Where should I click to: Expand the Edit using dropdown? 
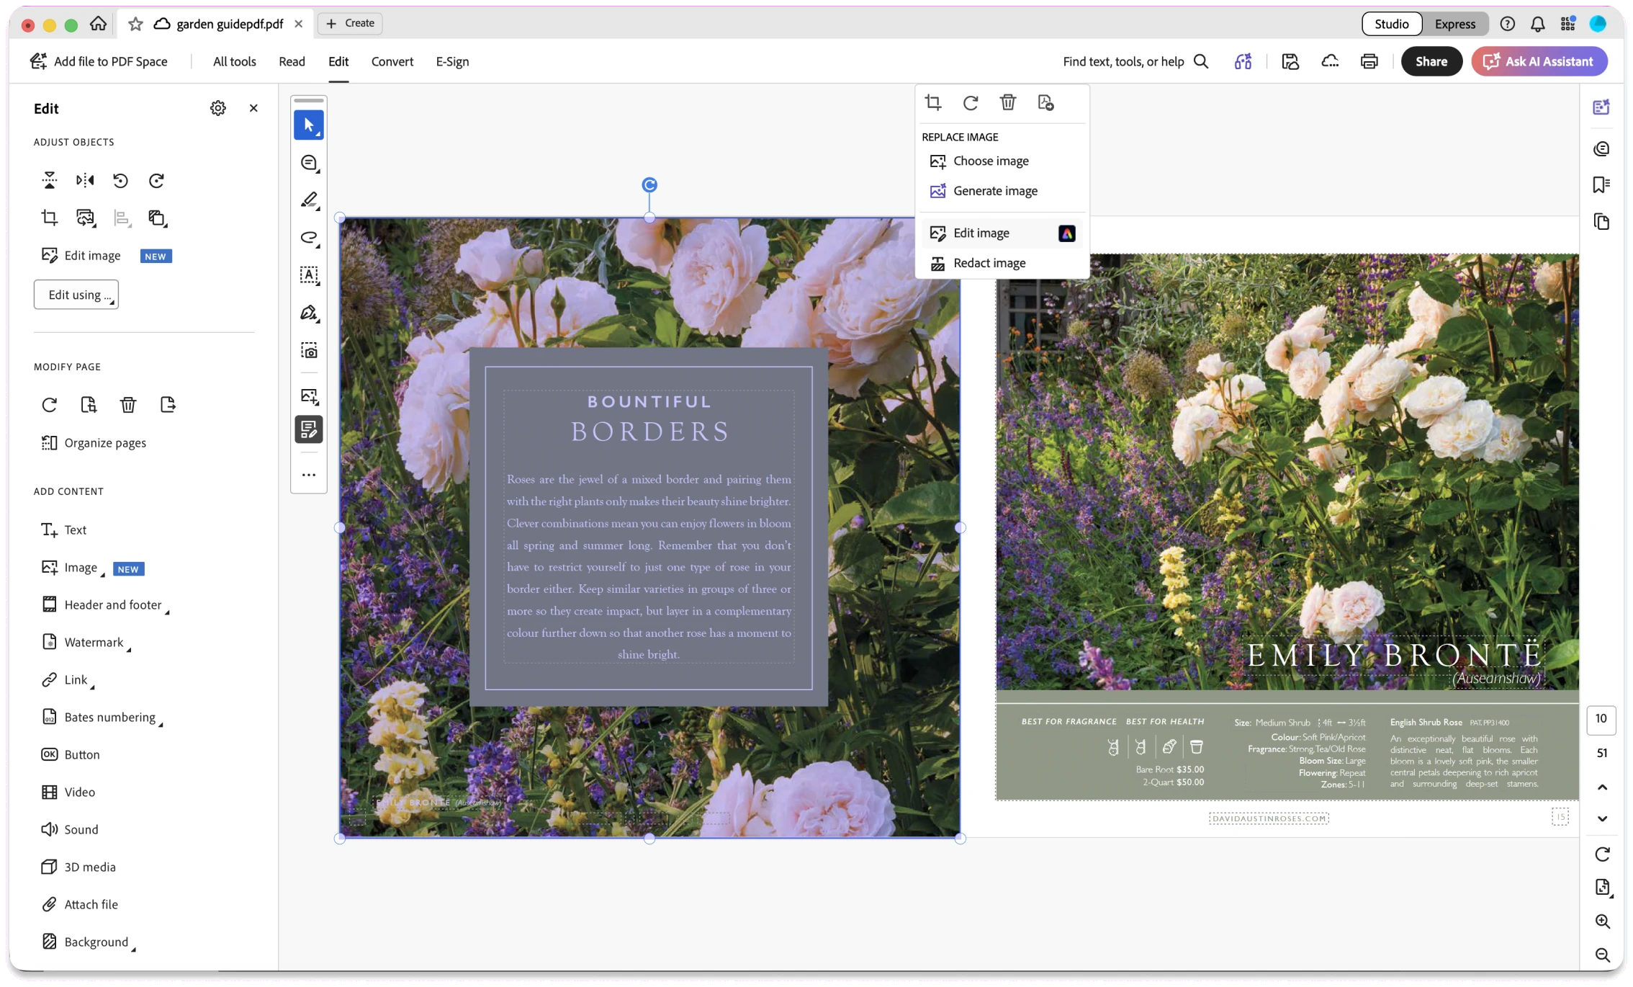click(x=76, y=295)
